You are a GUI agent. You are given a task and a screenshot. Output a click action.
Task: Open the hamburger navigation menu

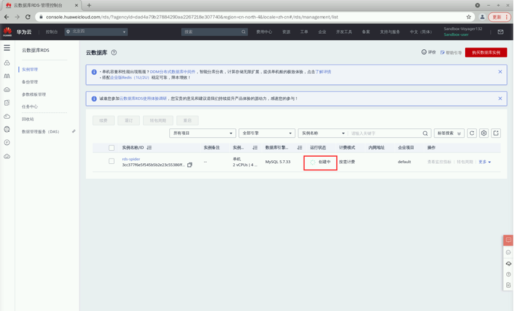[x=7, y=48]
